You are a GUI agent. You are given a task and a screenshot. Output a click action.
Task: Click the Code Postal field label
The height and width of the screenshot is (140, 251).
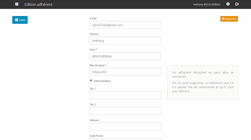point(96,136)
